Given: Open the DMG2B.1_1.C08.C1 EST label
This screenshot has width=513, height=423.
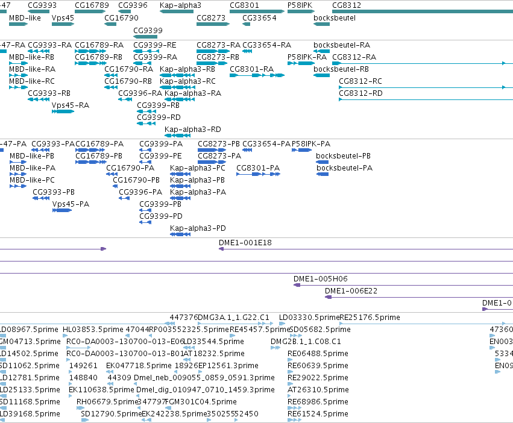Looking at the screenshot, I should (x=306, y=342).
